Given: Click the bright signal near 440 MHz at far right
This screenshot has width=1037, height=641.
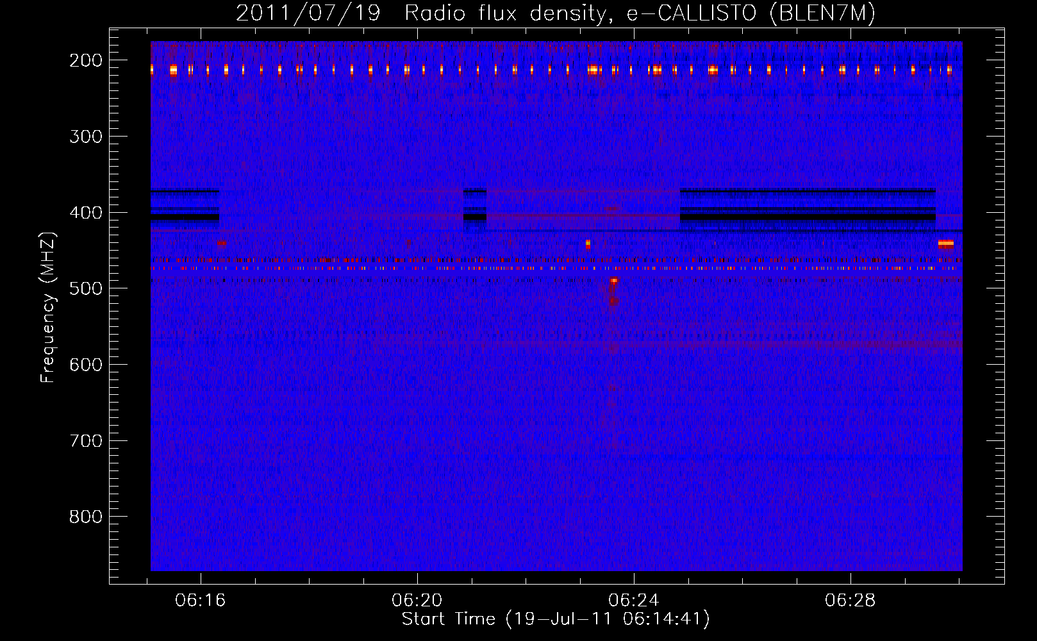Looking at the screenshot, I should click(x=946, y=244).
